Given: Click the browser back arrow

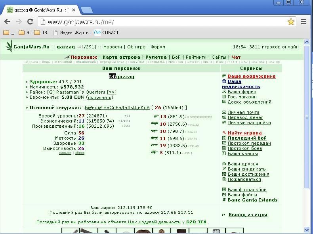Looking at the screenshot, I should pyautogui.click(x=7, y=21).
